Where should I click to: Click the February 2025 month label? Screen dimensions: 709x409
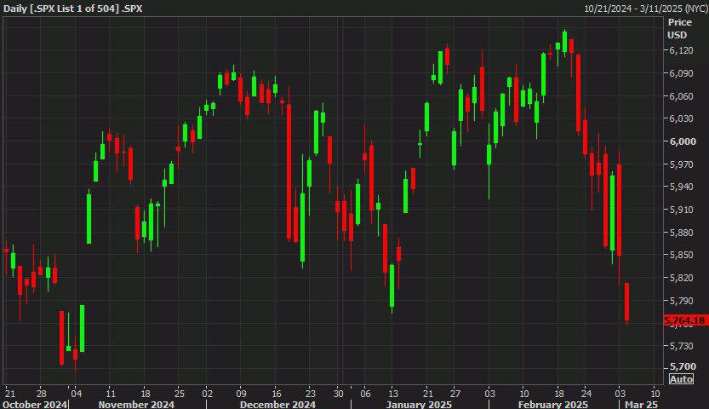pyautogui.click(x=553, y=404)
